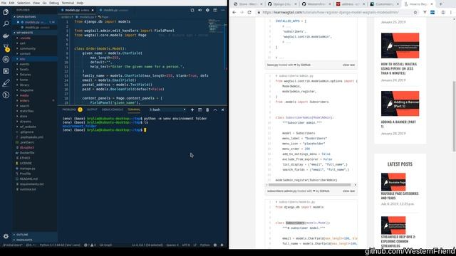Screen dimensions: 456x256
Task: Click 'view raw' for subscribers admin.py snippet
Action: 348,191
